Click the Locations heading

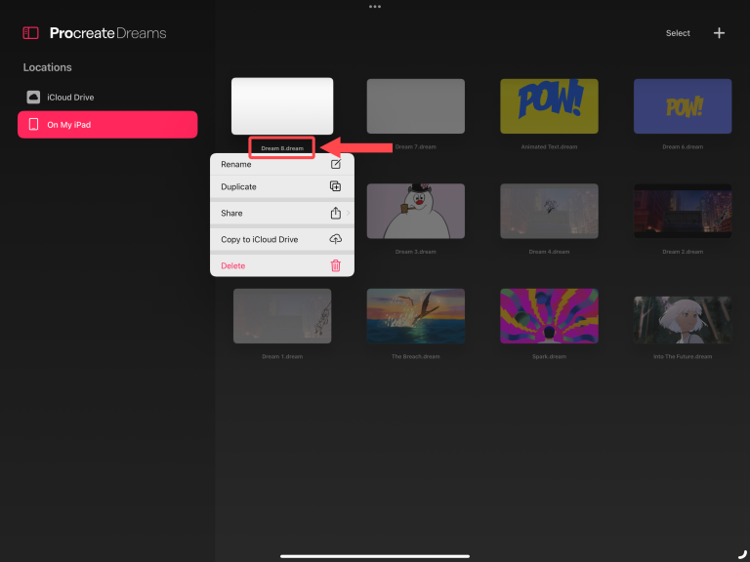coord(47,67)
